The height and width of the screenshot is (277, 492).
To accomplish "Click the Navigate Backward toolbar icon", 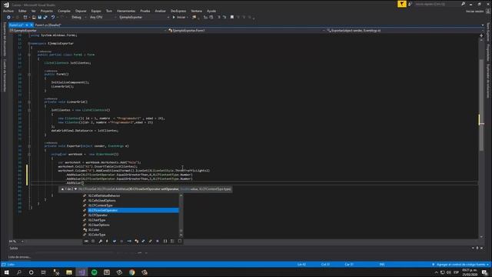I will pos(8,17).
